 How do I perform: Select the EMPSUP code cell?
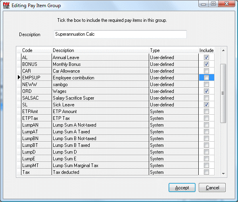click(x=36, y=78)
